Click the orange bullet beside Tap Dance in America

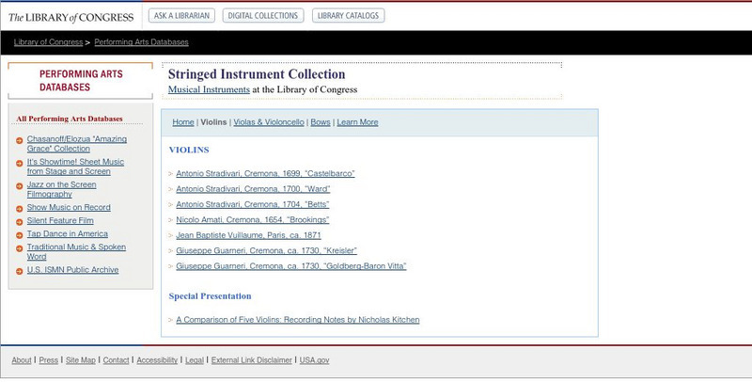click(x=19, y=235)
